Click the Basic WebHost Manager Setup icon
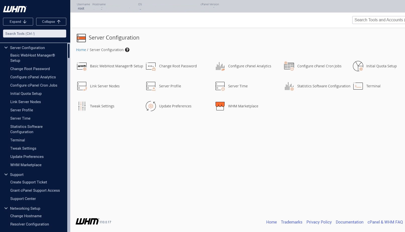405x232 pixels. pyautogui.click(x=82, y=66)
